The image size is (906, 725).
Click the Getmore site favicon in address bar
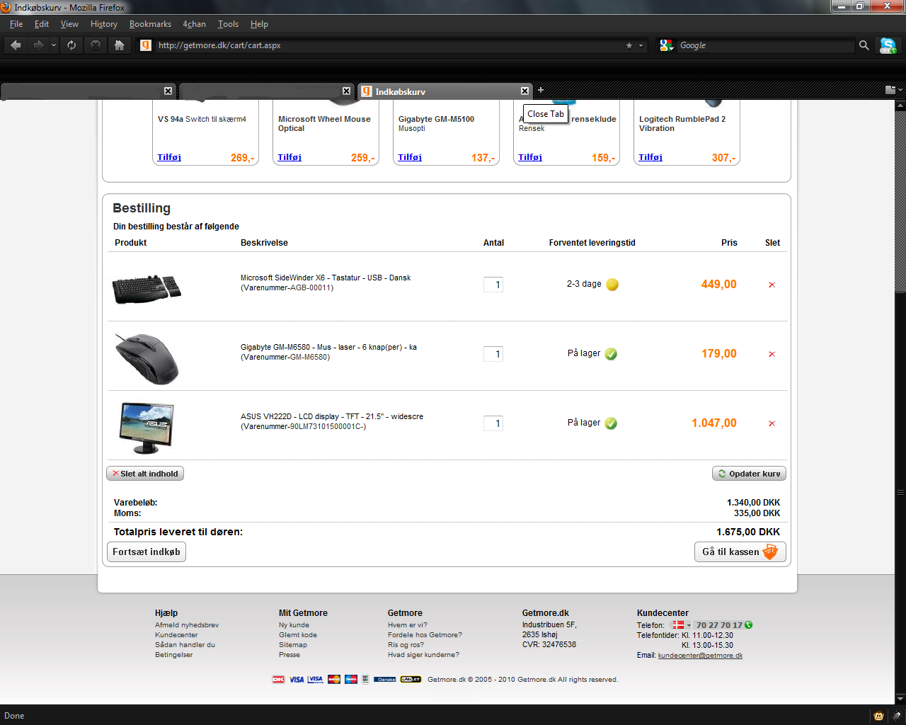tap(146, 45)
